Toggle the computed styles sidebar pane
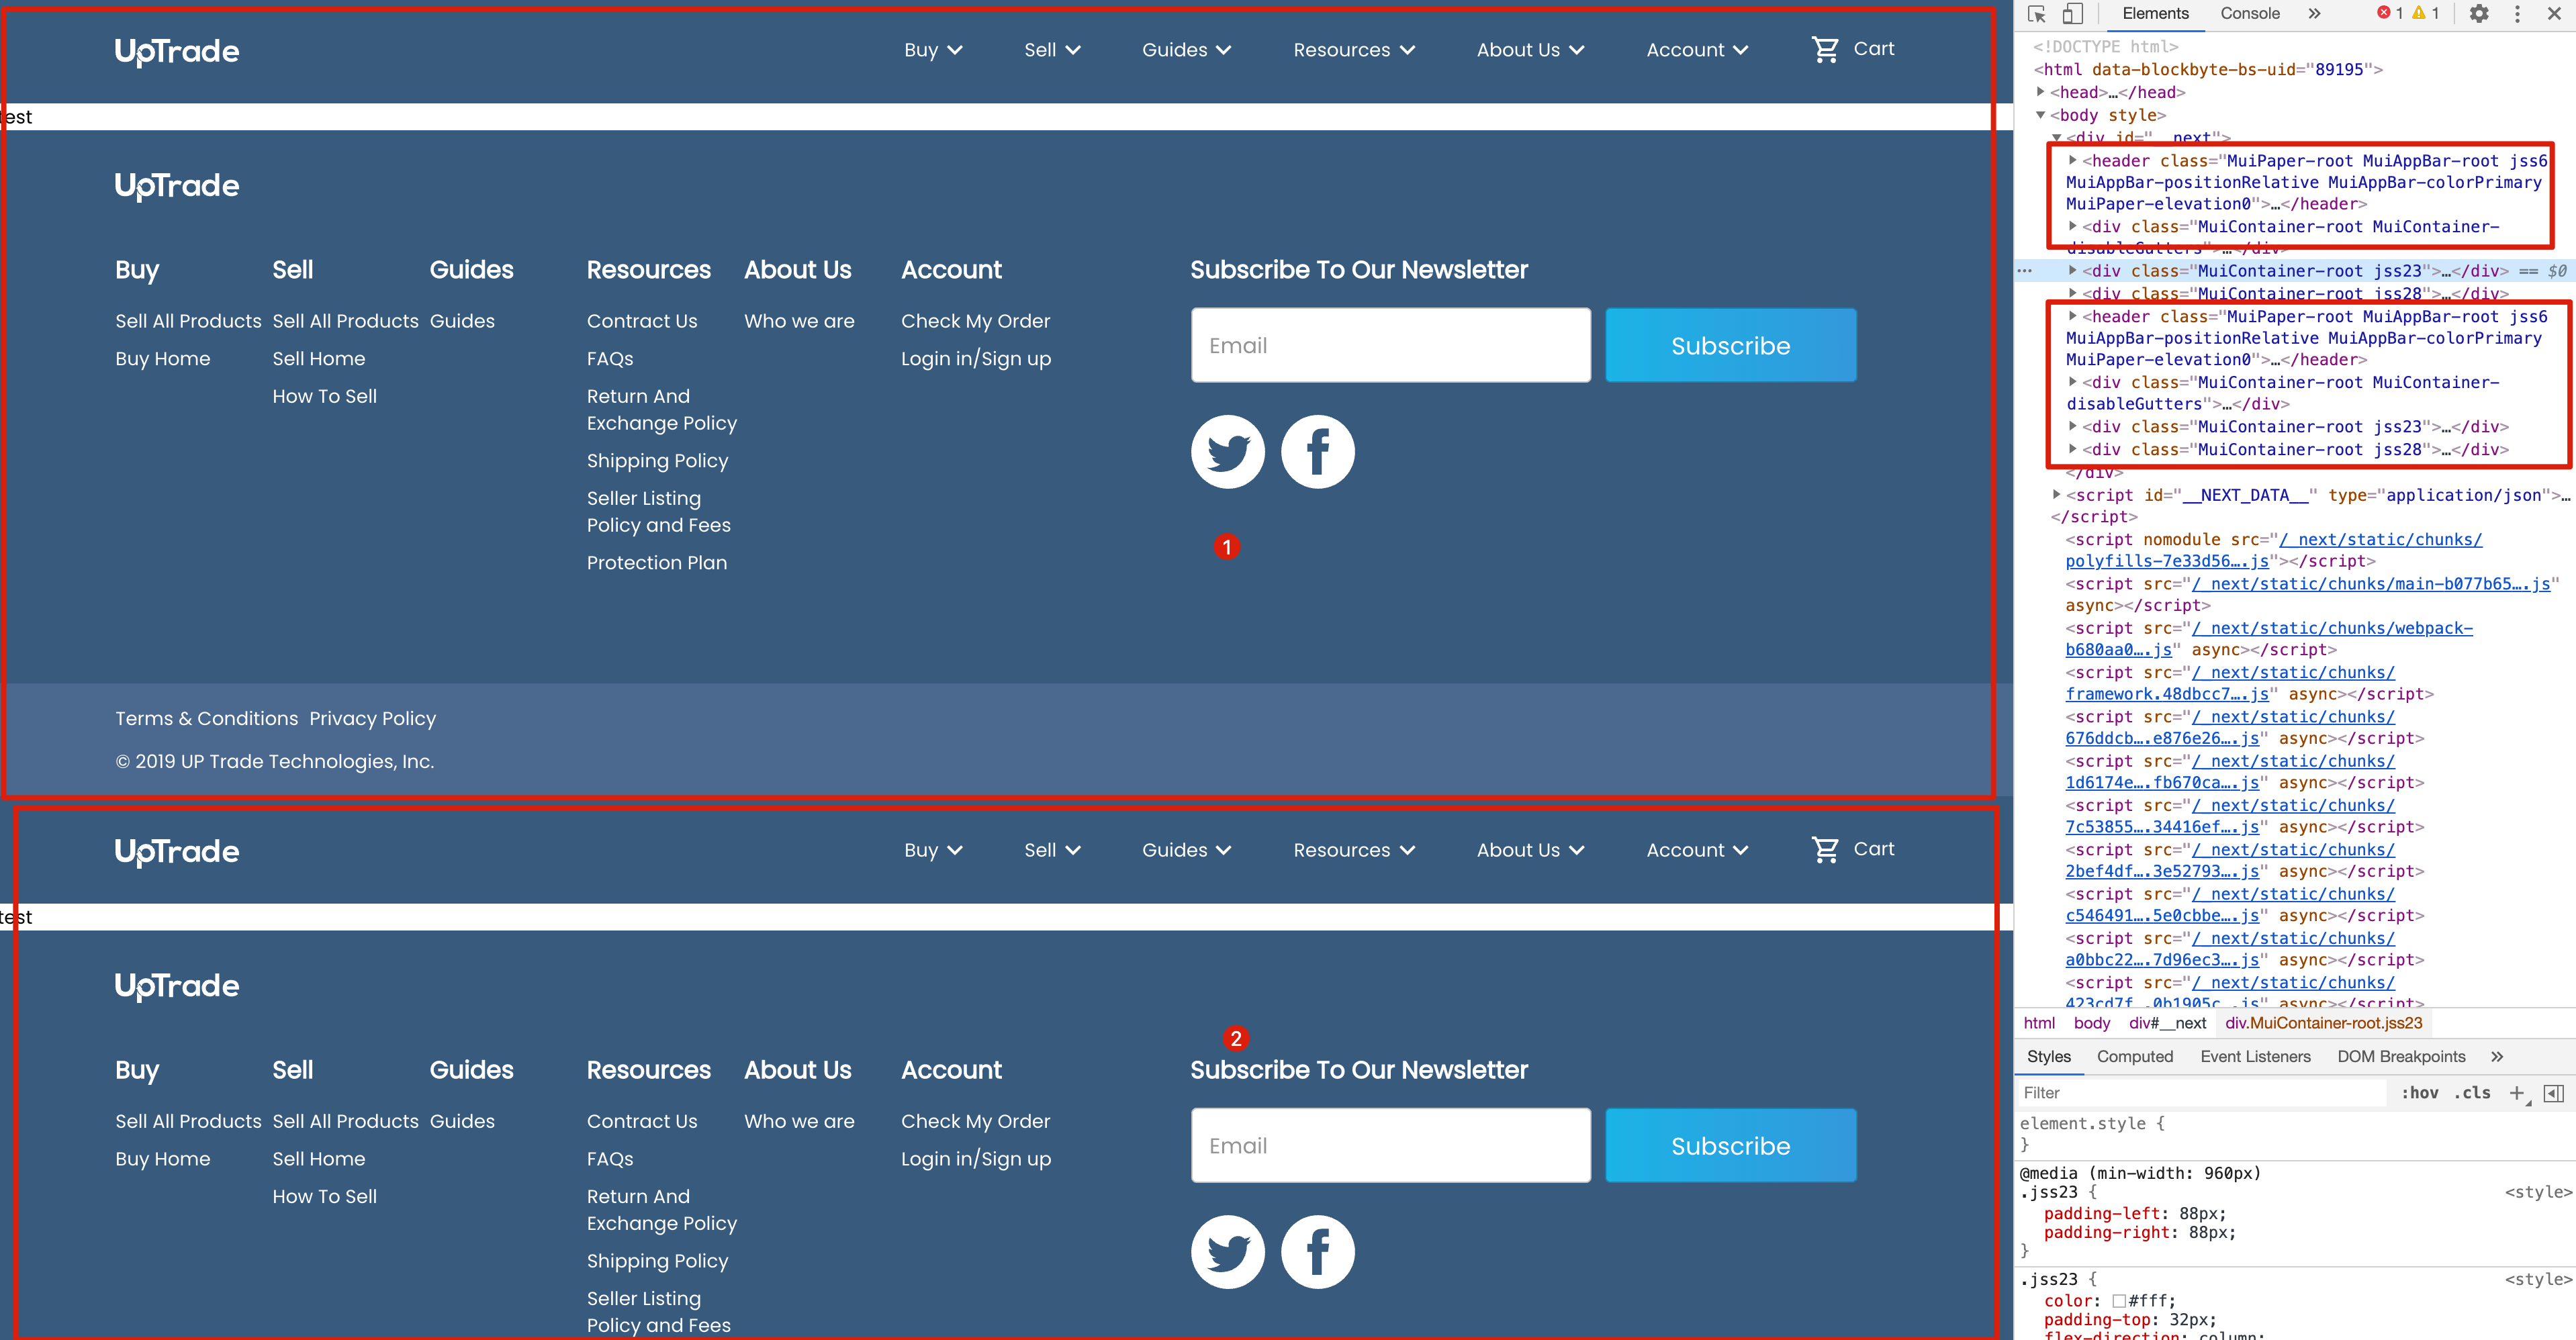 [x=2553, y=1093]
